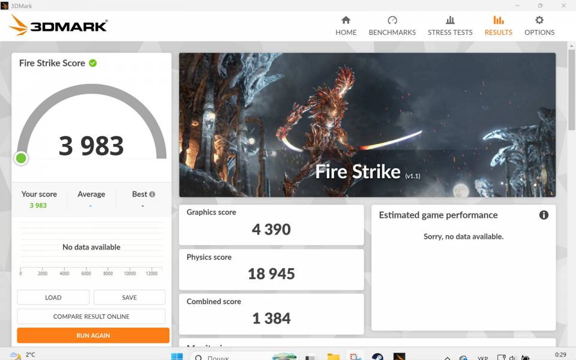Click the Fire Strike banner image
576x360 pixels.
coord(367,125)
